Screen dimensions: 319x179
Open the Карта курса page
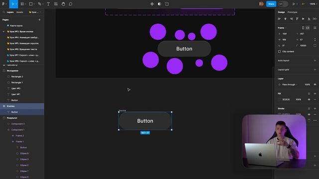(x=16, y=26)
